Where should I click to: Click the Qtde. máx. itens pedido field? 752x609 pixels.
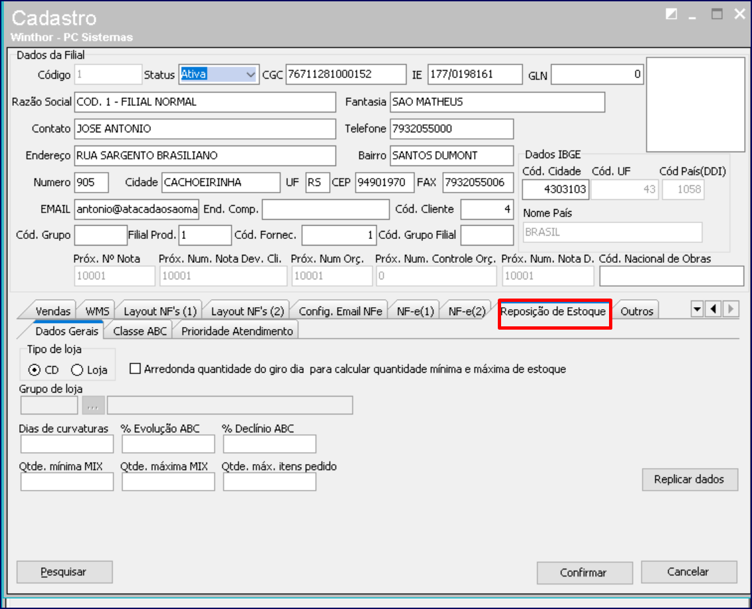[x=269, y=482]
